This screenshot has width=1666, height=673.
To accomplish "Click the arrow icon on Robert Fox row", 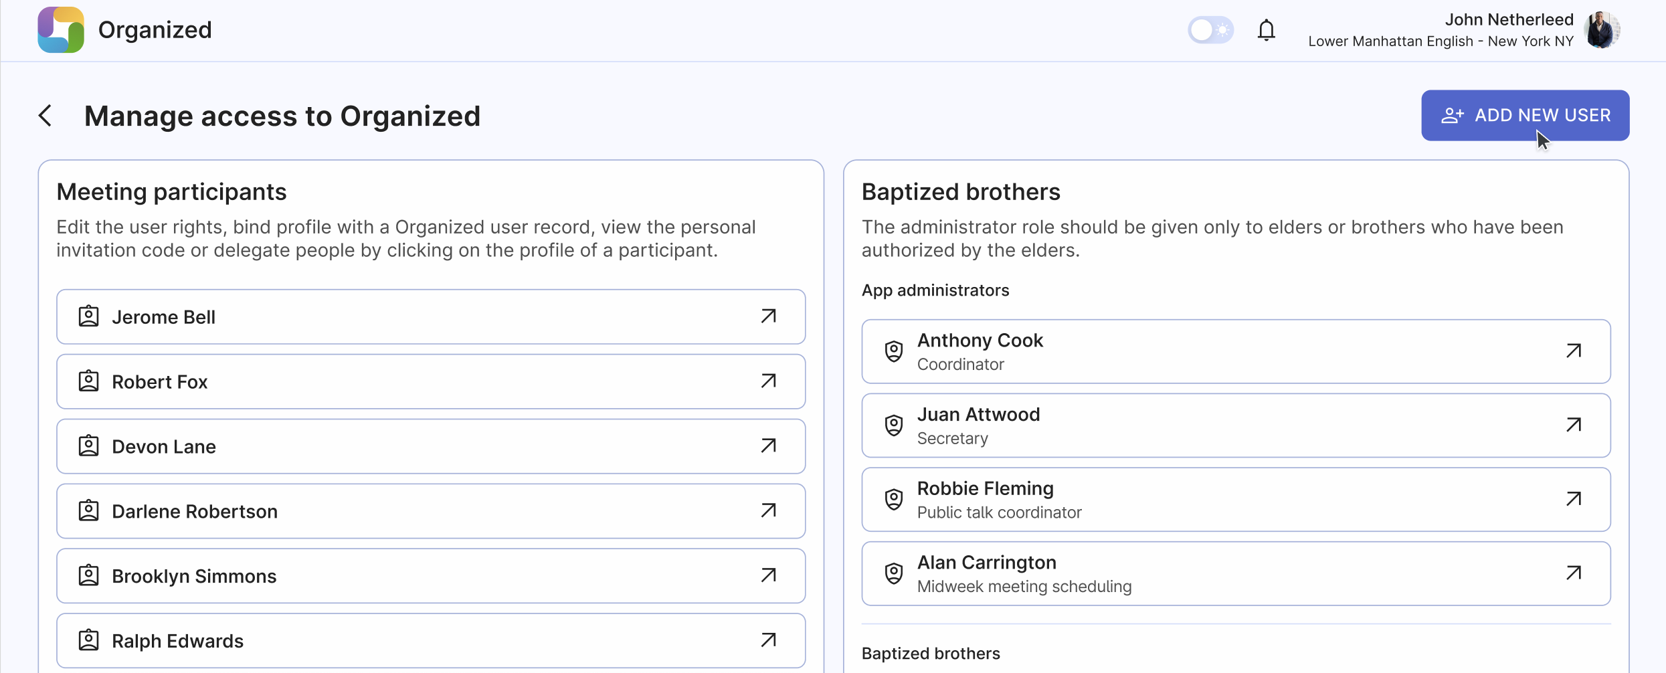I will coord(768,381).
